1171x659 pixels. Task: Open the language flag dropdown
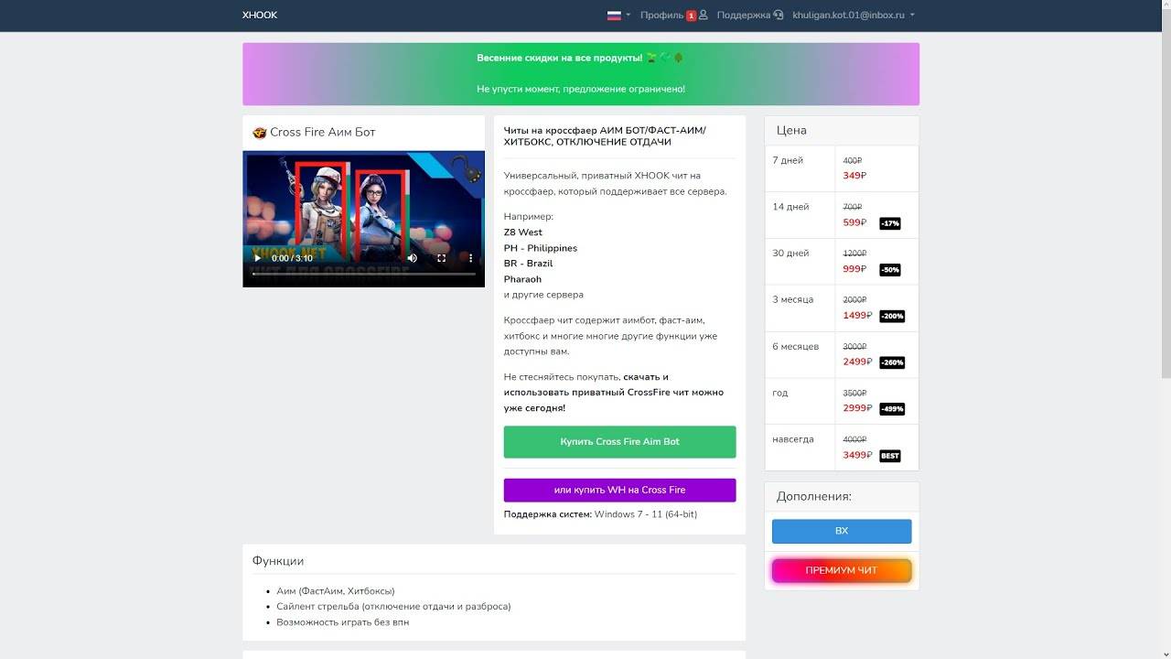click(x=618, y=16)
